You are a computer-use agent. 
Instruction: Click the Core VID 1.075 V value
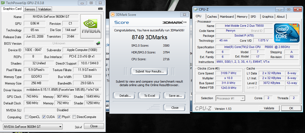[263, 41]
